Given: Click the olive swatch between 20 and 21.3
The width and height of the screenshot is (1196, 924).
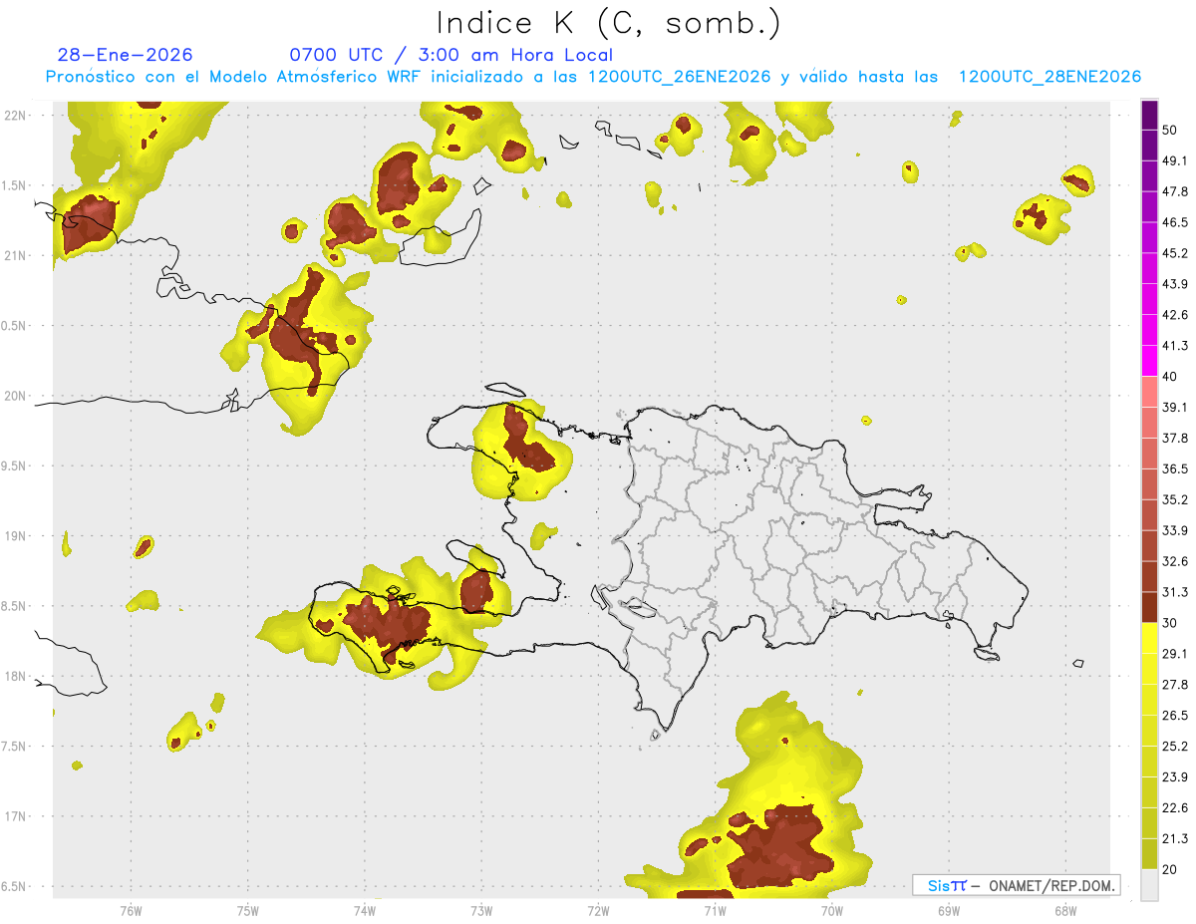Looking at the screenshot, I should 1149,854.
